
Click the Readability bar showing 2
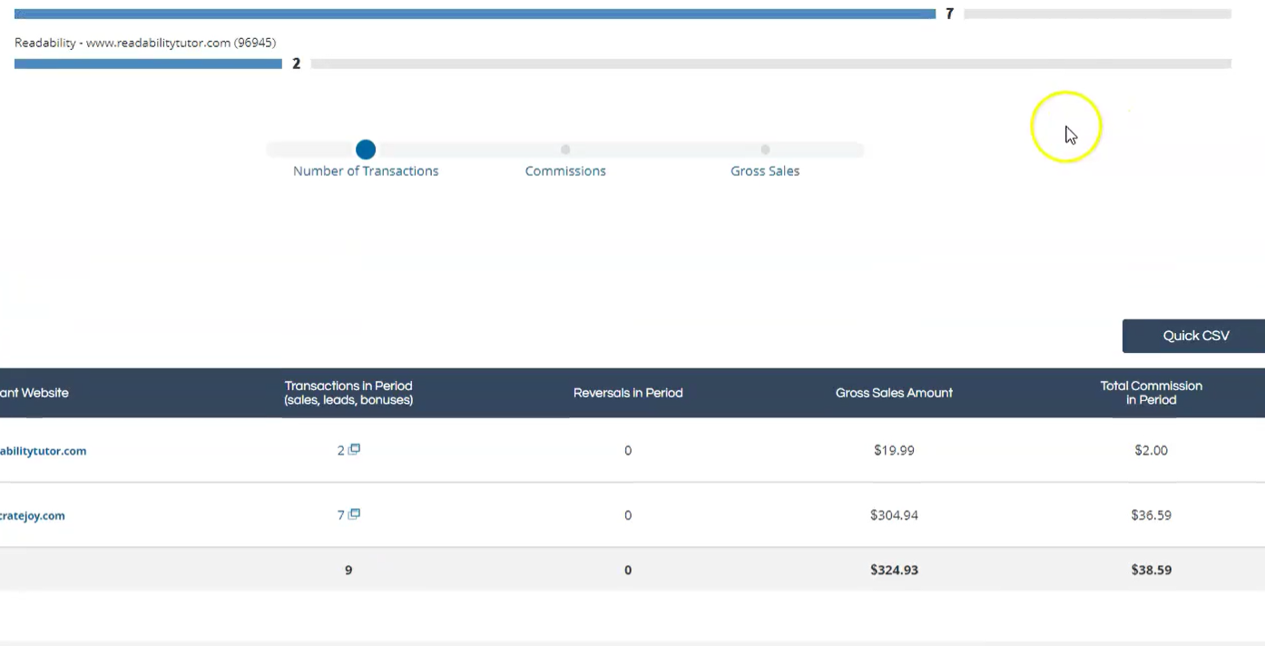tap(148, 64)
